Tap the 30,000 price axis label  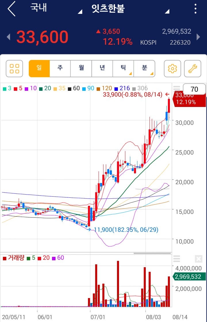tap(185, 123)
